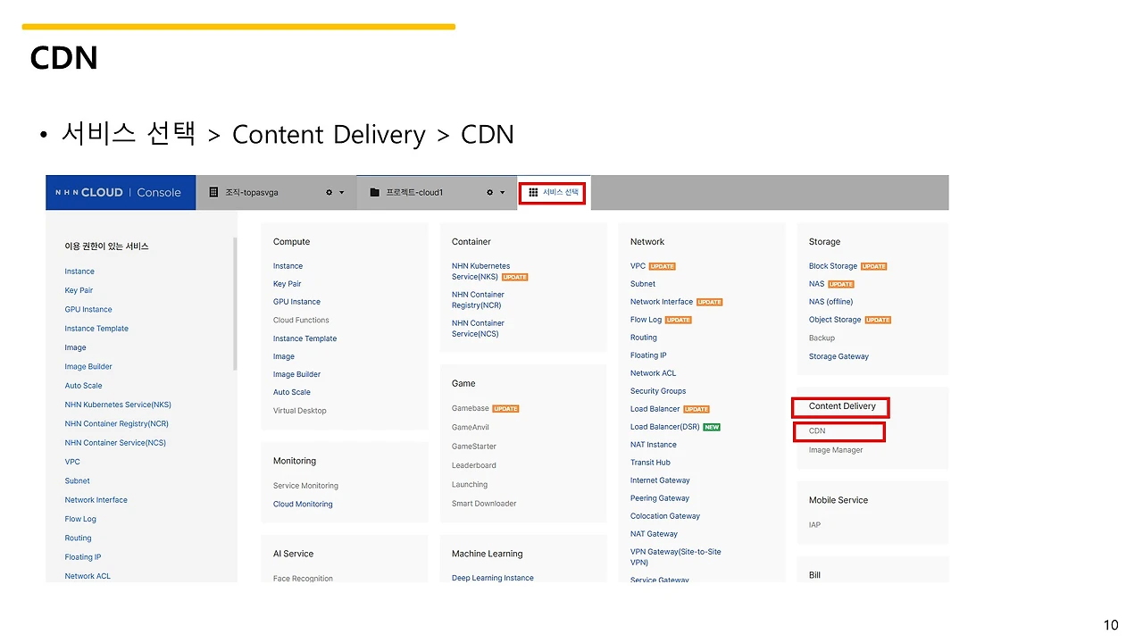Open Image Builder in the left sidebar list

click(x=88, y=367)
